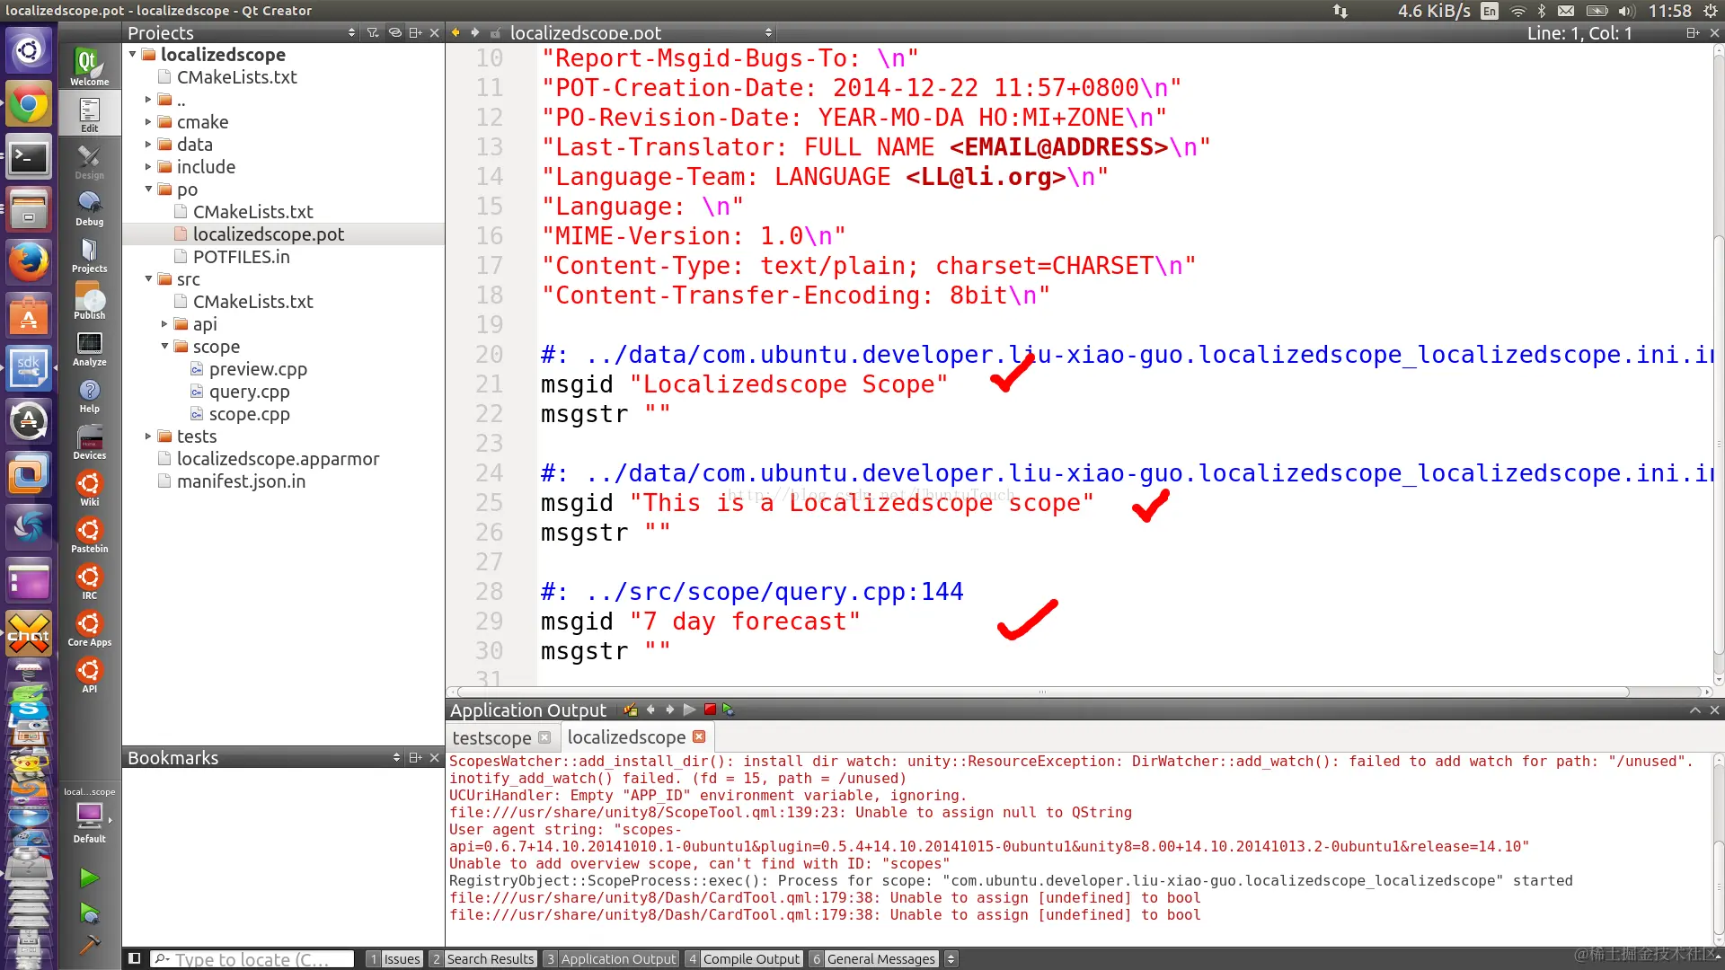Open the Analyze mode
The height and width of the screenshot is (970, 1725).
click(x=89, y=348)
